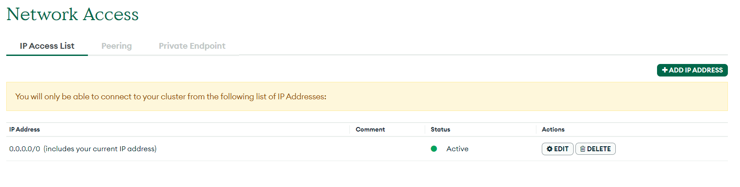This screenshot has width=740, height=187.
Task: Click the Network Access page heading
Action: tap(73, 14)
